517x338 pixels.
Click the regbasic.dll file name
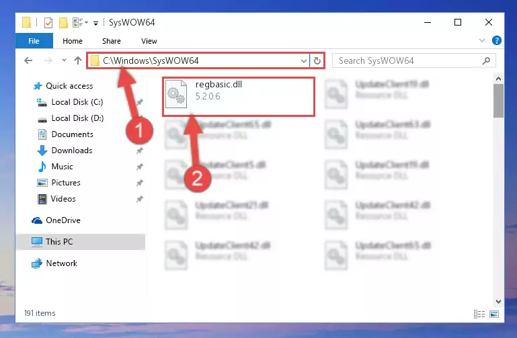[x=218, y=85]
